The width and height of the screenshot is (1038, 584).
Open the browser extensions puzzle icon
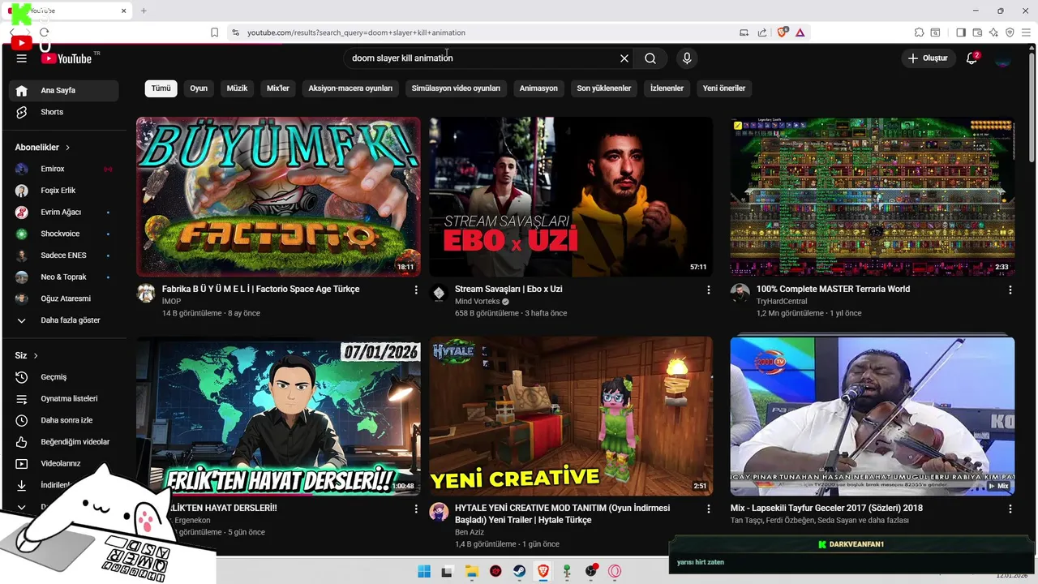click(919, 32)
